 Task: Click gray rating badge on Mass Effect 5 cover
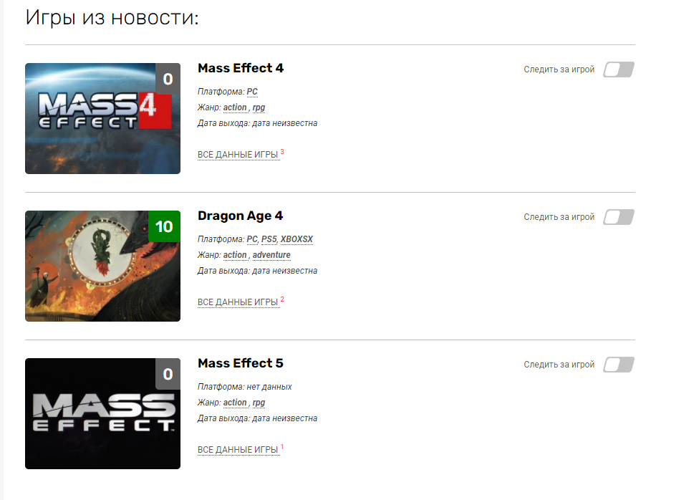pyautogui.click(x=168, y=374)
